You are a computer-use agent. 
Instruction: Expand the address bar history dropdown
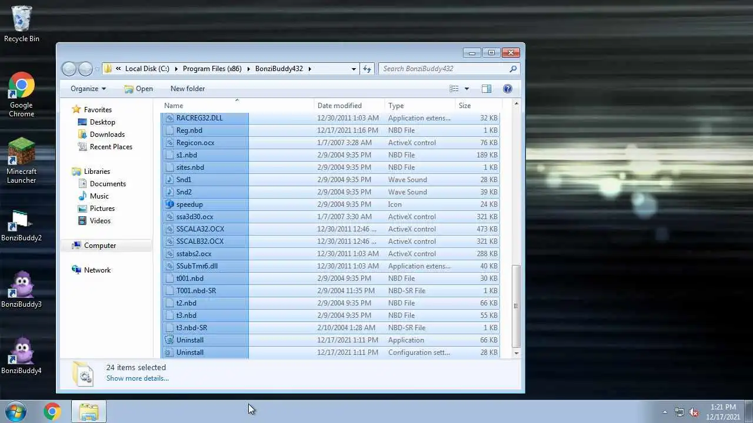pyautogui.click(x=354, y=69)
